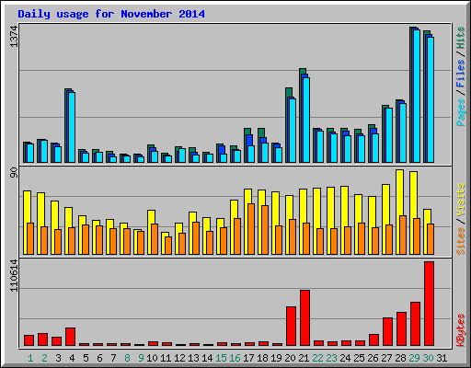Click the 110614 axis label of the KBytes chart
Viewport: 471px width, 368px height.
tap(14, 275)
